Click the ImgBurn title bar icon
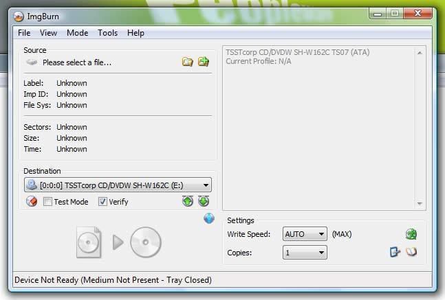445x300 pixels. 19,16
